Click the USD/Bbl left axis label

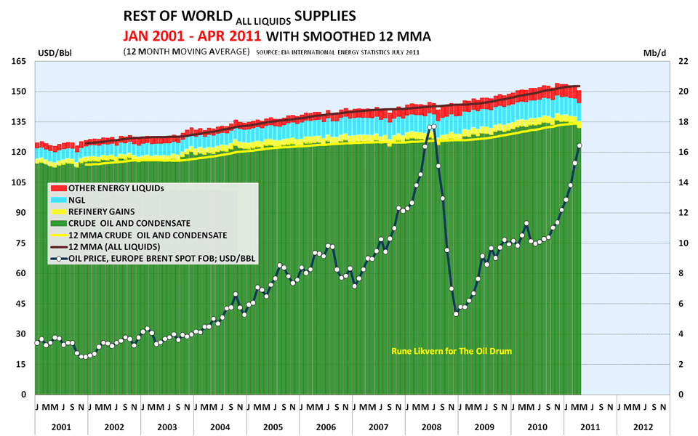55,51
